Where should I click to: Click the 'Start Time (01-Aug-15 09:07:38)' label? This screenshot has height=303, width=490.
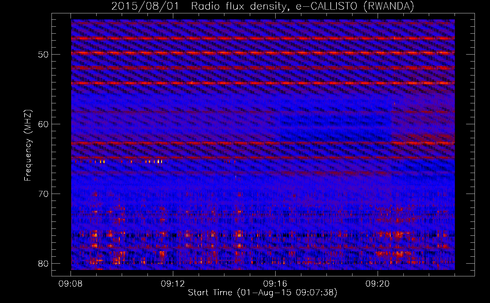click(263, 293)
